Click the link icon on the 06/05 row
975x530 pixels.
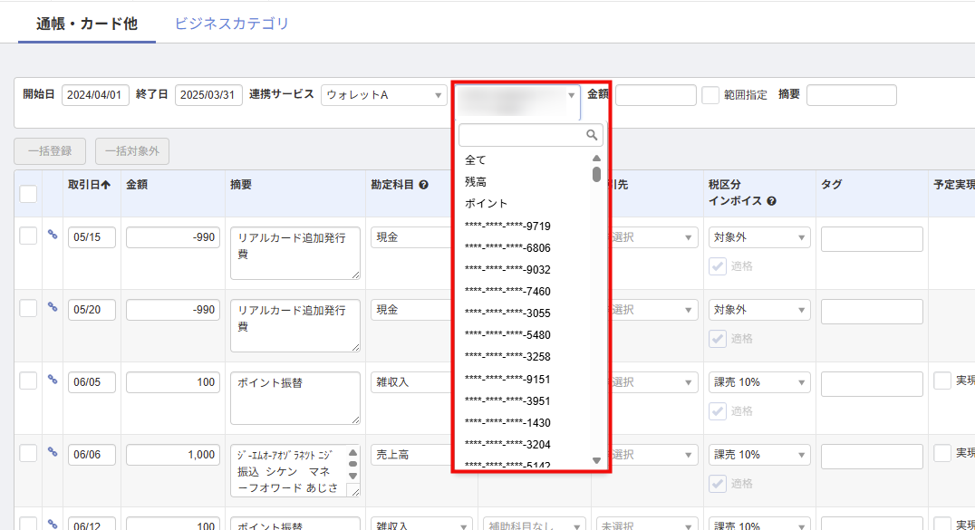click(53, 380)
